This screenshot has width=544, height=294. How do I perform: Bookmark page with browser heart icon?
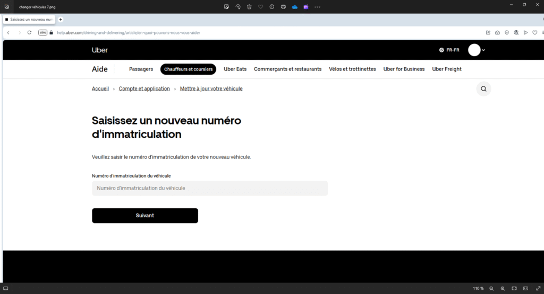(x=535, y=32)
